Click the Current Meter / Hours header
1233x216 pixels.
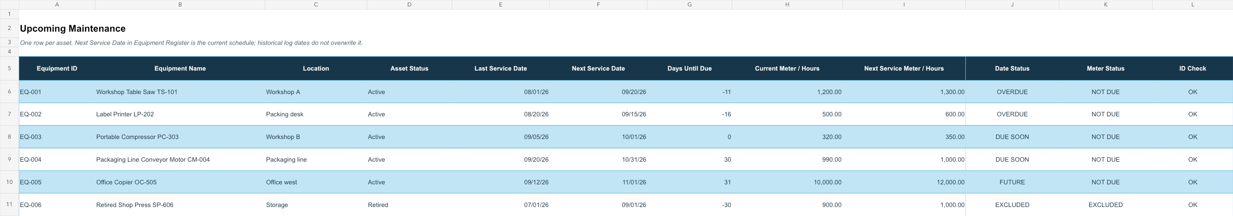(x=787, y=68)
